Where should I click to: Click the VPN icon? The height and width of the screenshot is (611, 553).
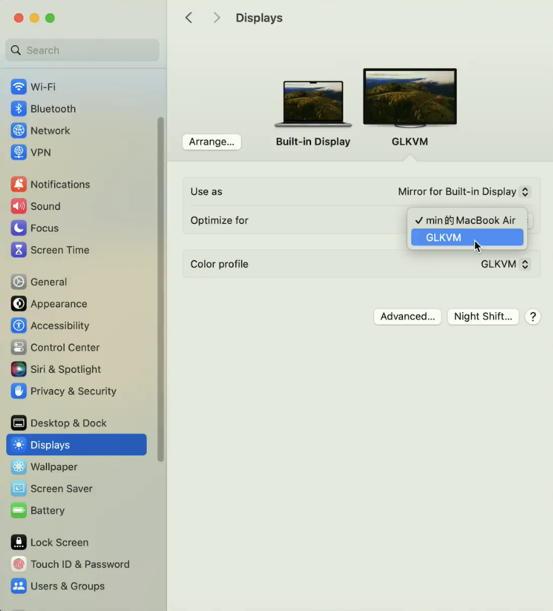tap(18, 152)
